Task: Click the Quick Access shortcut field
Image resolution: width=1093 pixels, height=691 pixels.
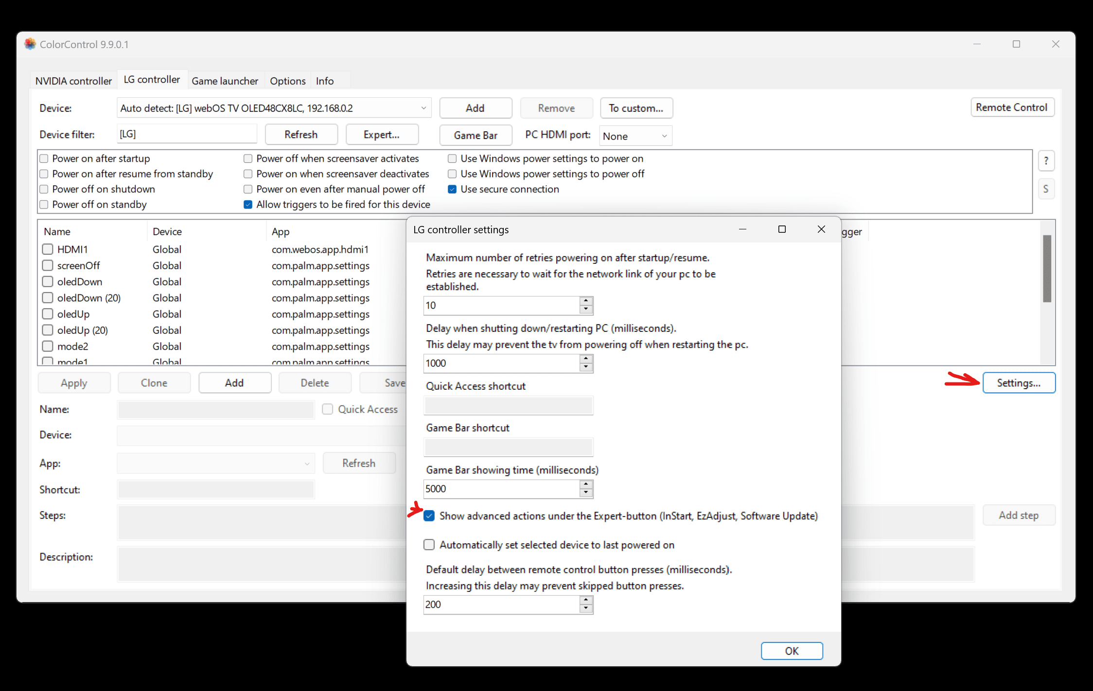Action: click(508, 406)
